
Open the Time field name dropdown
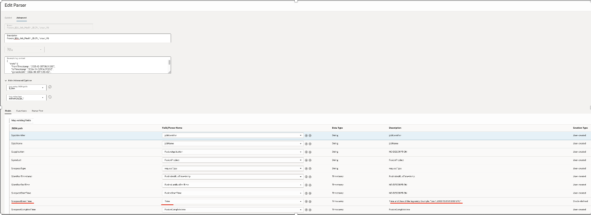point(233,201)
